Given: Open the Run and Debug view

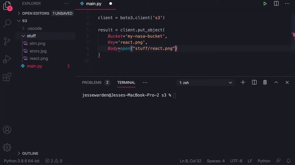Looking at the screenshot, I should 7,59.
